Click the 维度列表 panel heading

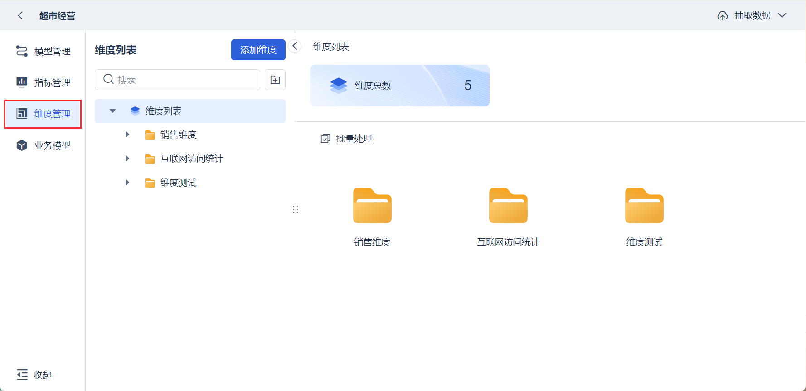116,50
